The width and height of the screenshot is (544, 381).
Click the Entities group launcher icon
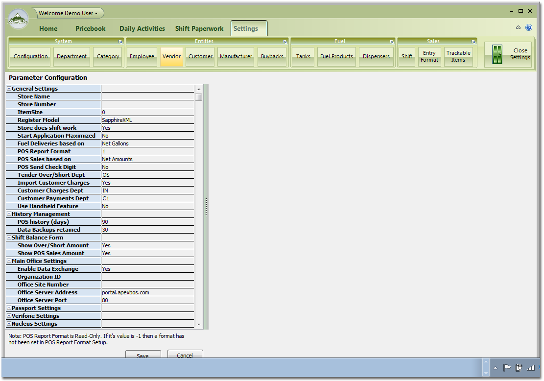[285, 42]
